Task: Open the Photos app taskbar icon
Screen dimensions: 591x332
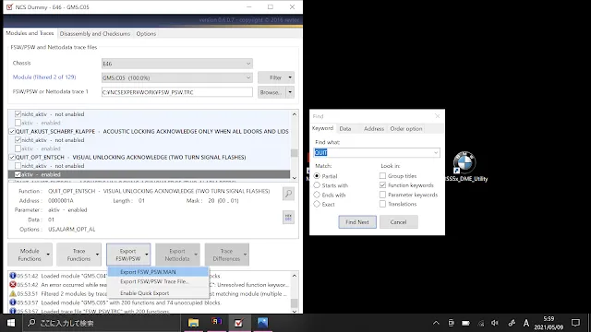Action: tap(262, 323)
